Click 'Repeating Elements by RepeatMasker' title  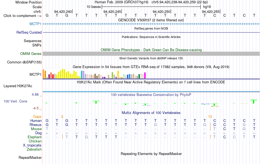click(151, 154)
